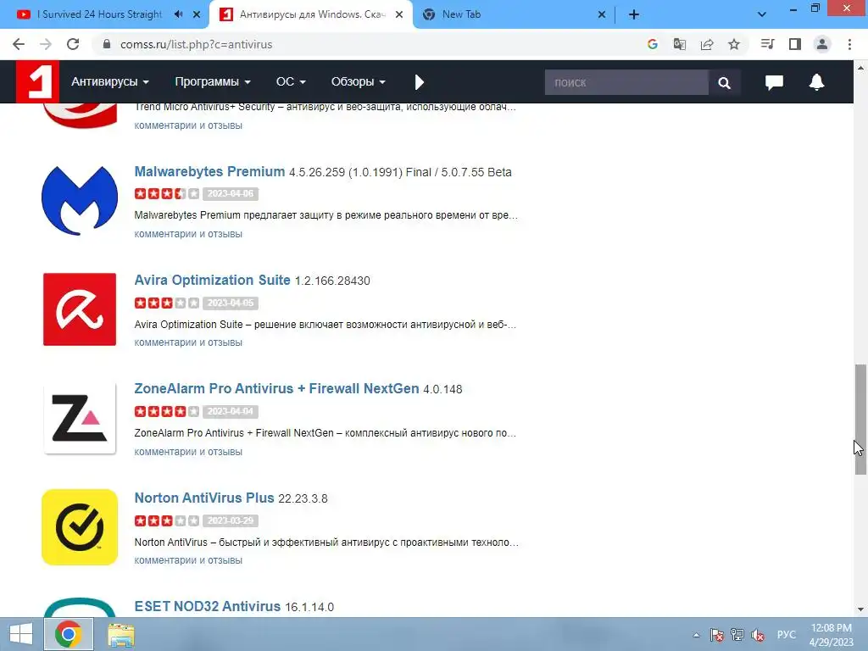Open the notifications bell icon
Image resolution: width=868 pixels, height=651 pixels.
(x=816, y=82)
